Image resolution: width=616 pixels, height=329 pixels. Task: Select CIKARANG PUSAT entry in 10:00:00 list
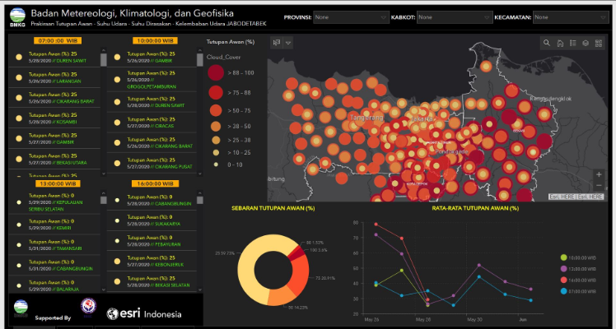pos(152,163)
